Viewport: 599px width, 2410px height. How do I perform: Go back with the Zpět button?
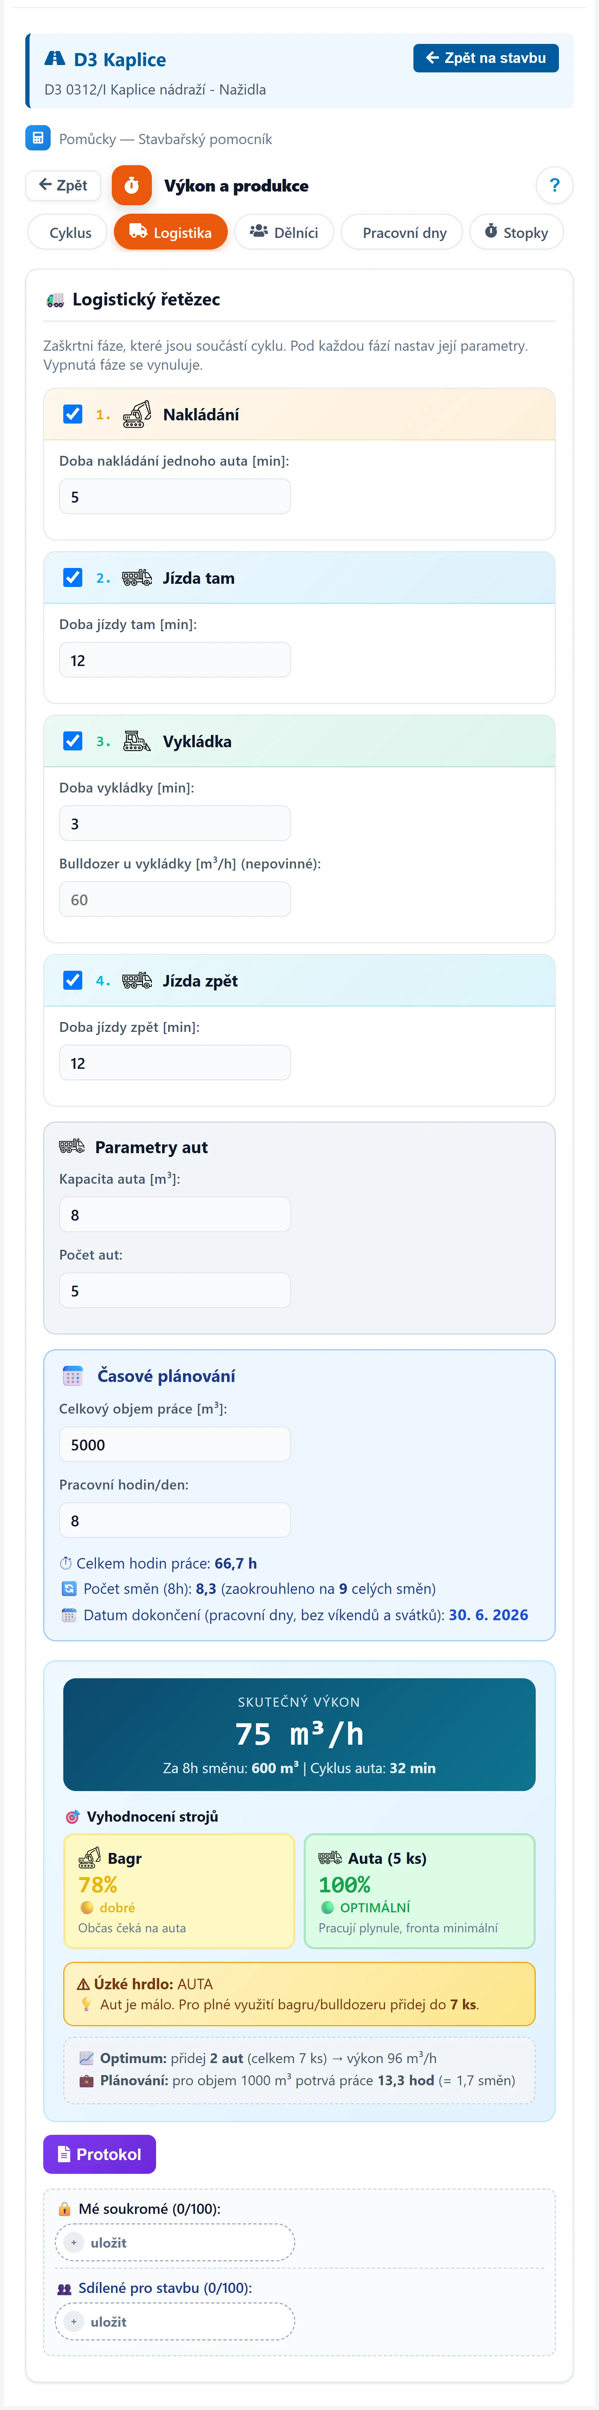tap(63, 185)
